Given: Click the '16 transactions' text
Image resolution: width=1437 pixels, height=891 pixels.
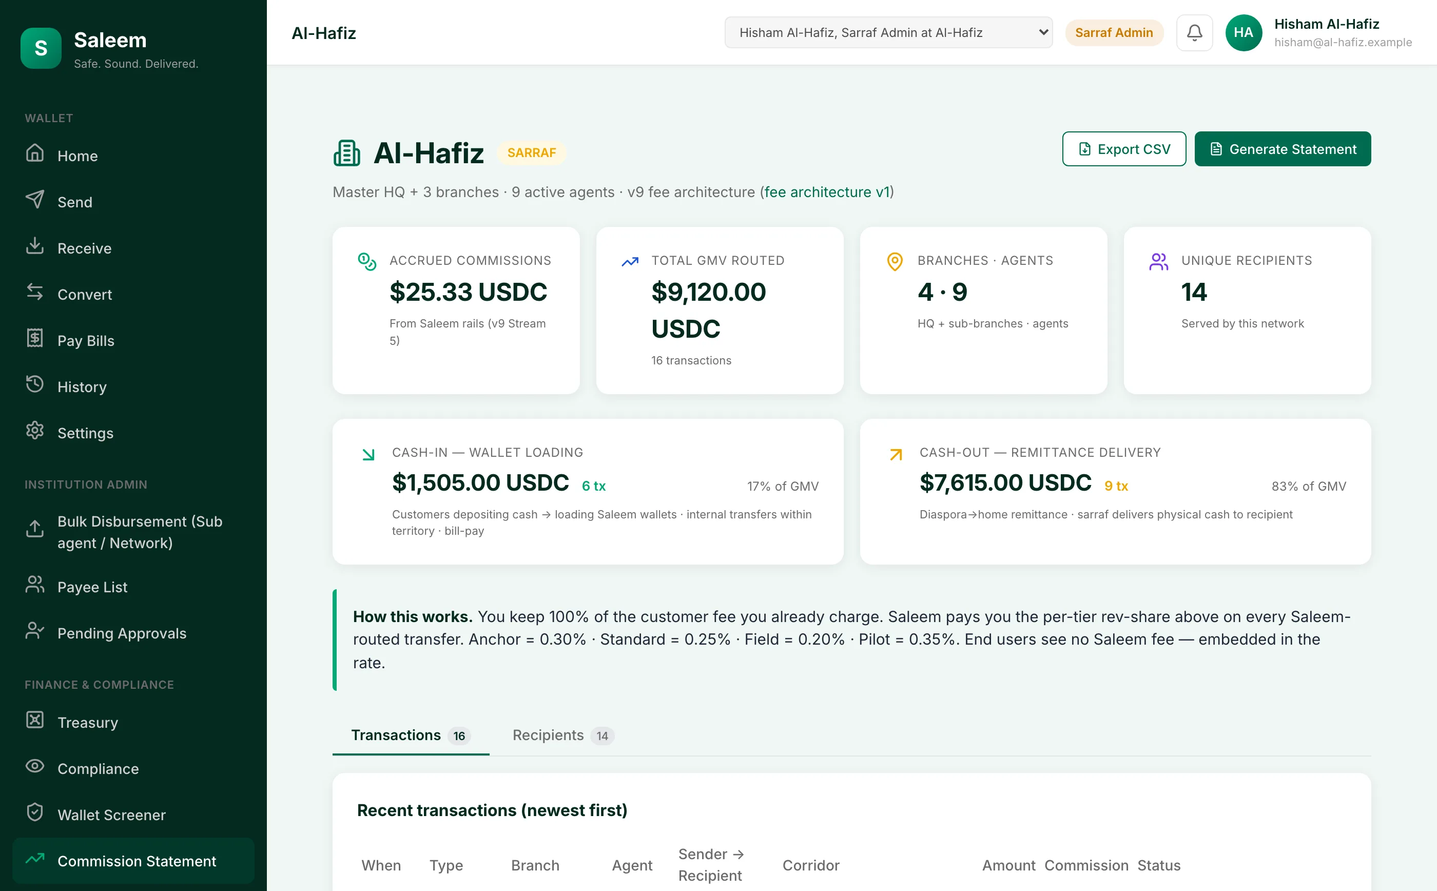Looking at the screenshot, I should (x=691, y=360).
